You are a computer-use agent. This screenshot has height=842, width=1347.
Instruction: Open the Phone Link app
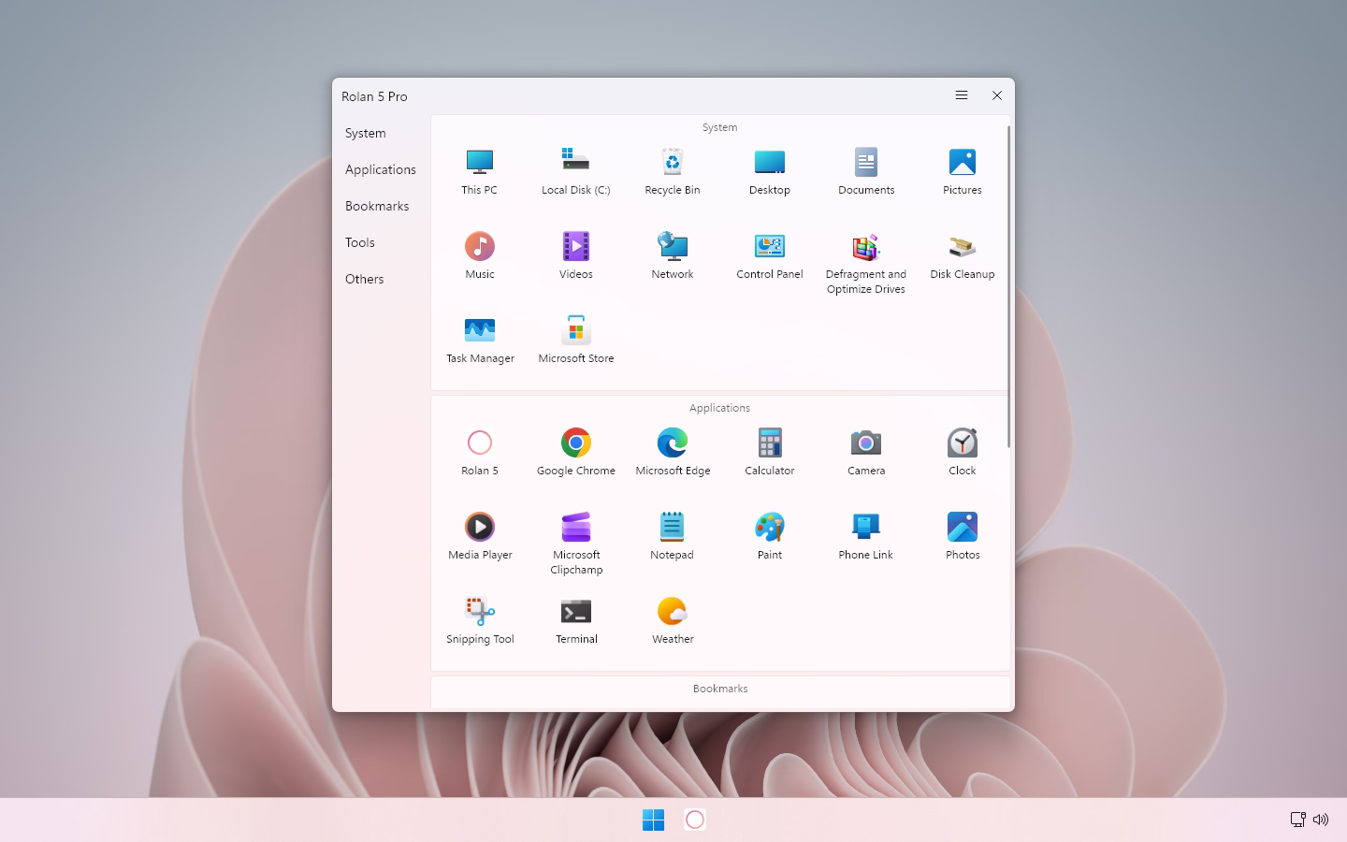[x=865, y=536]
